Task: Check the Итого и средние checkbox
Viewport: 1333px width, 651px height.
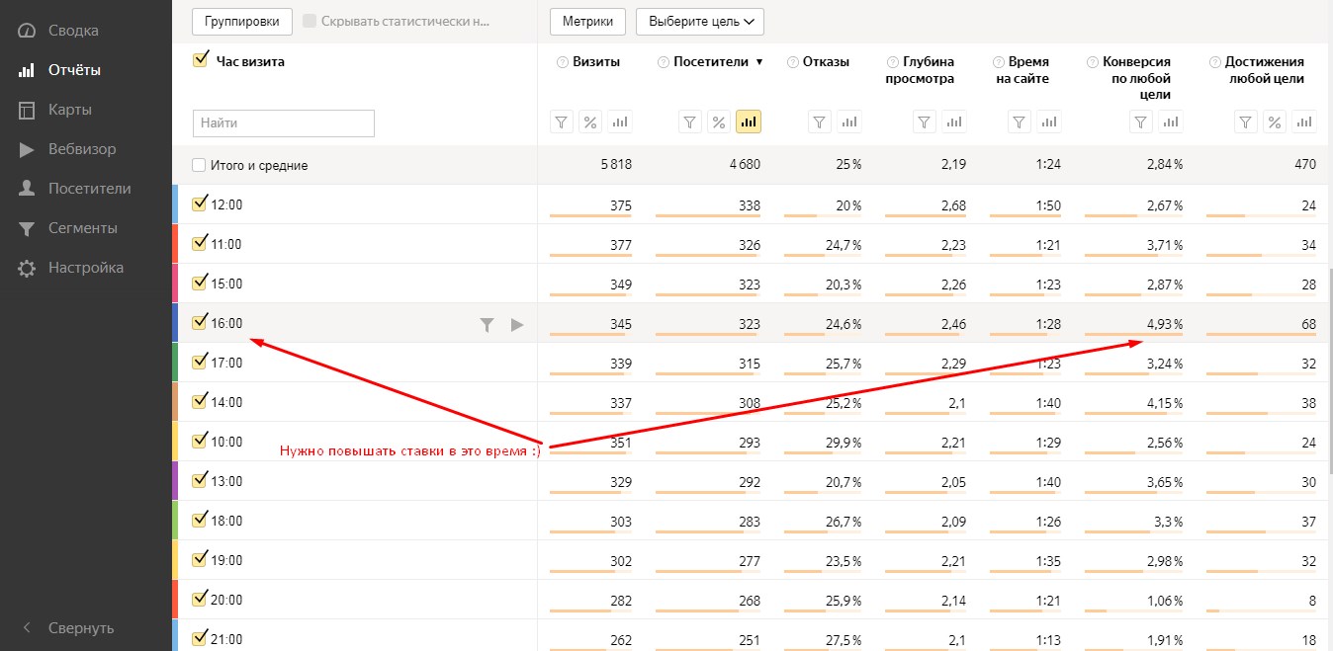Action: pyautogui.click(x=200, y=165)
